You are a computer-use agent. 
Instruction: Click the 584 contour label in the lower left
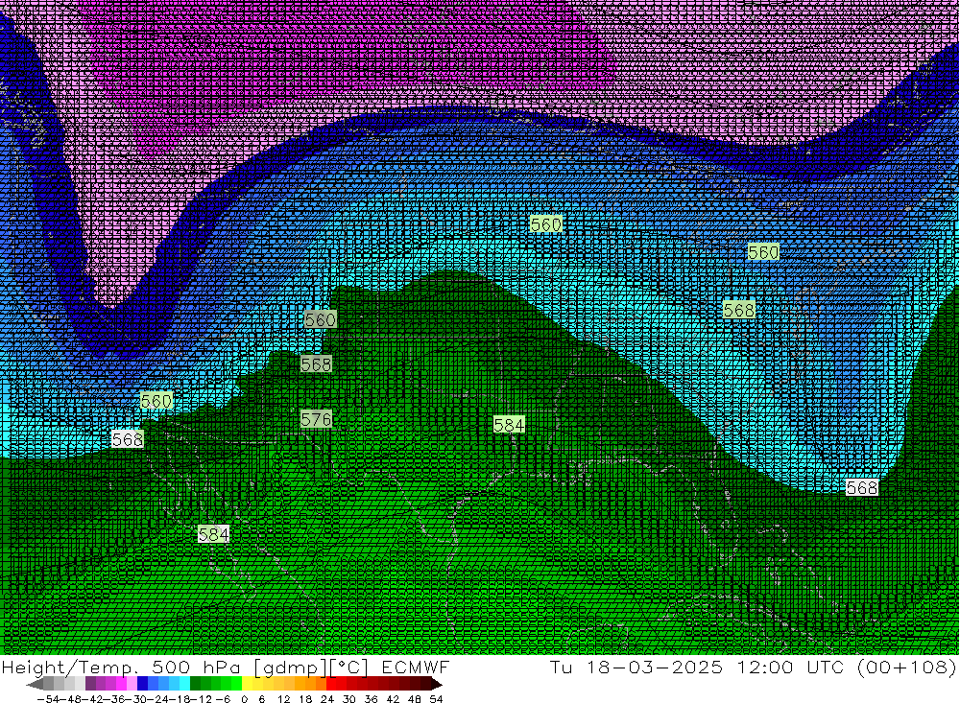(x=214, y=534)
